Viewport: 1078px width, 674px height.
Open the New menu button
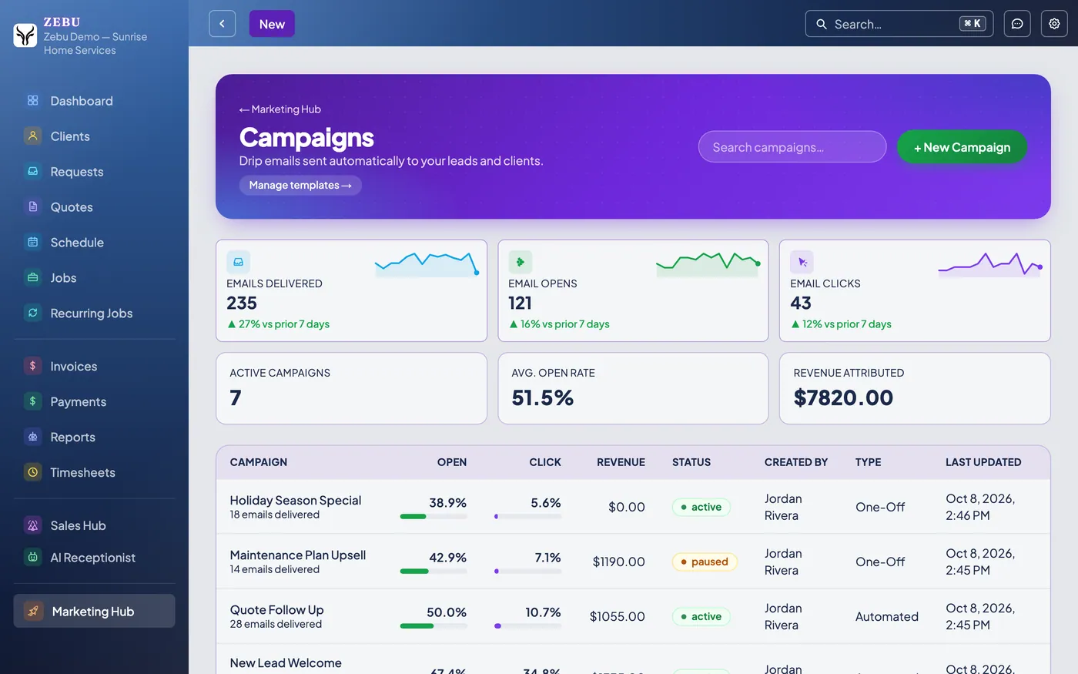[272, 24]
